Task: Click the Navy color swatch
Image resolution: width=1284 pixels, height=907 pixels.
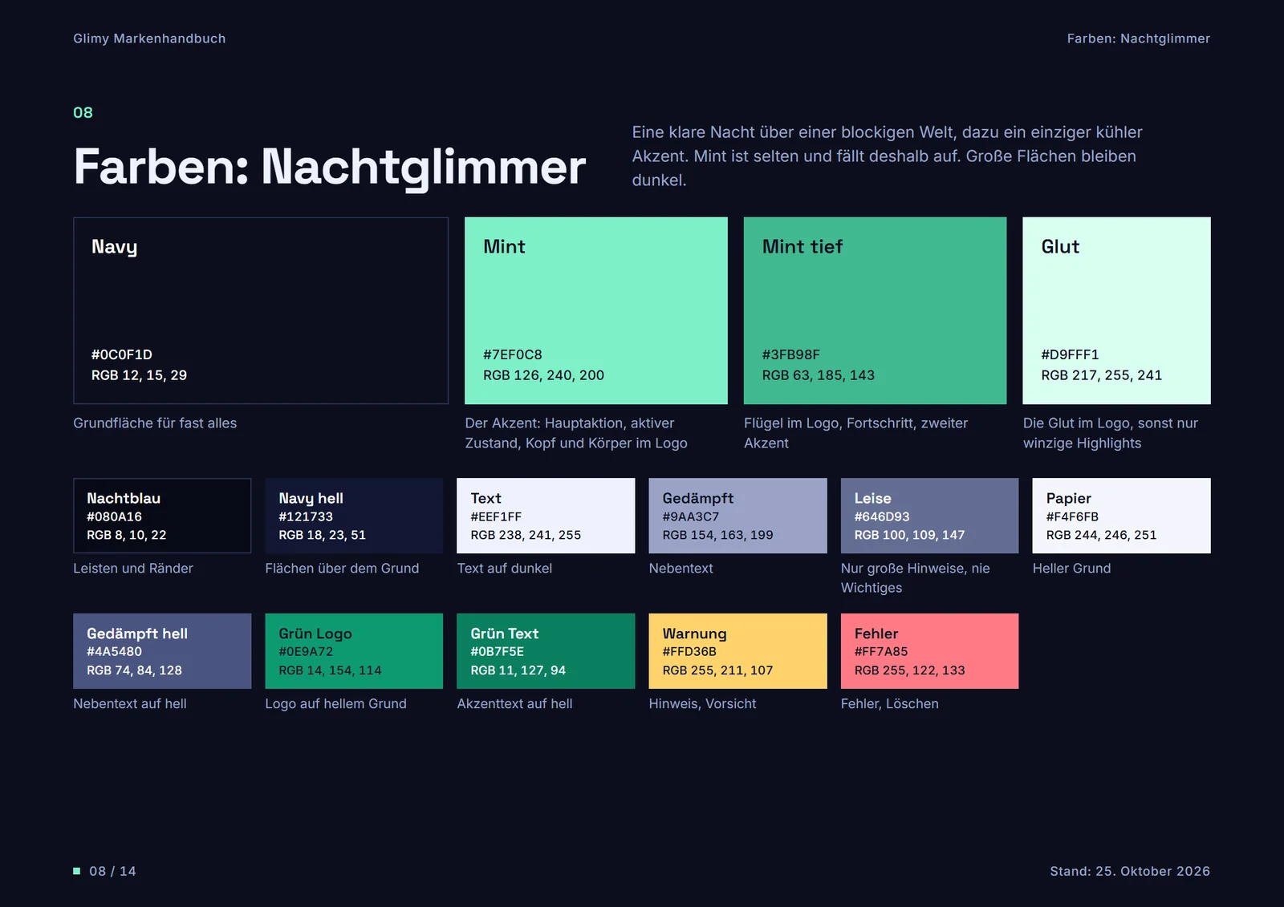Action: [261, 310]
